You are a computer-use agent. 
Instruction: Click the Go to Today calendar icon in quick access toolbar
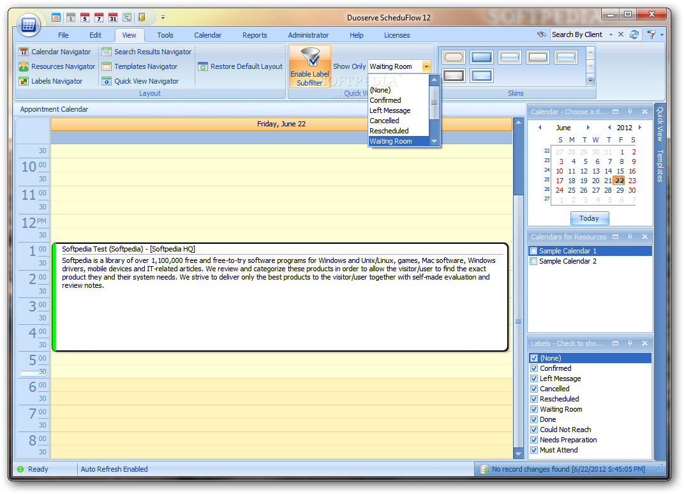click(56, 17)
